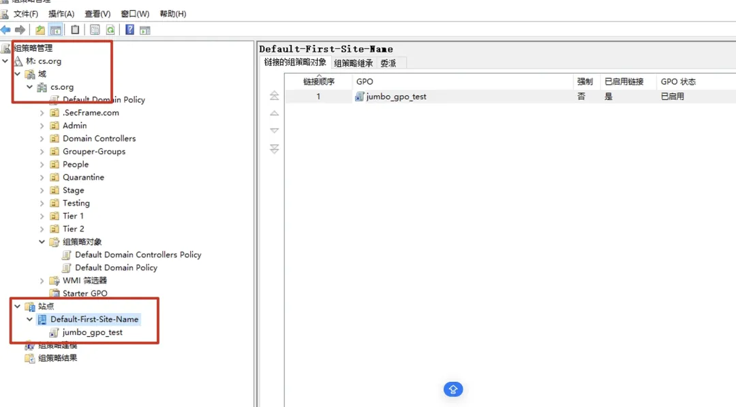Expand the Admin OU
Viewport: 736px width, 407px height.
coord(42,126)
